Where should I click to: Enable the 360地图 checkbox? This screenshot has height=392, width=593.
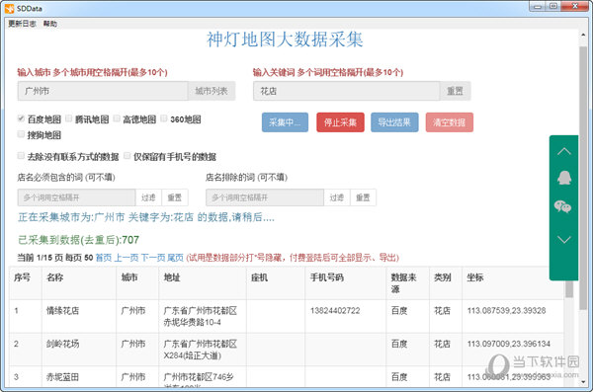[x=164, y=118]
